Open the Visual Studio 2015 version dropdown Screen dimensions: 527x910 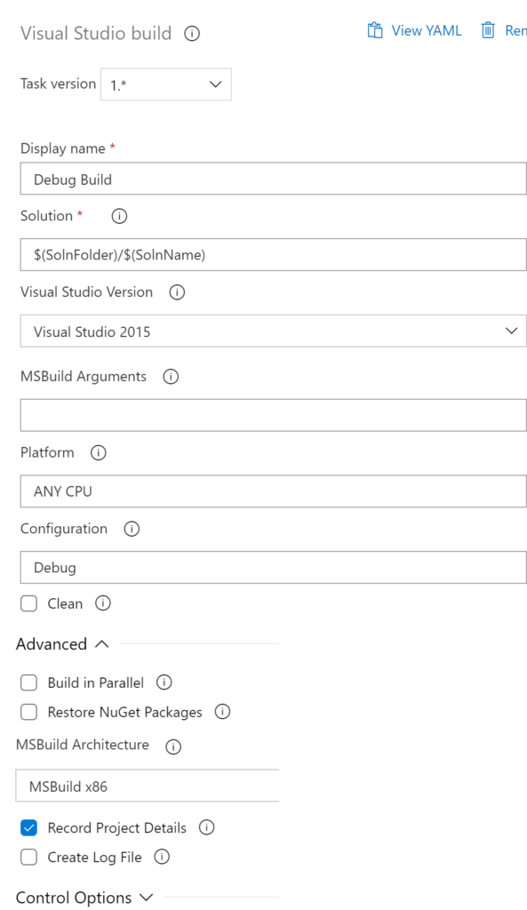tap(274, 331)
